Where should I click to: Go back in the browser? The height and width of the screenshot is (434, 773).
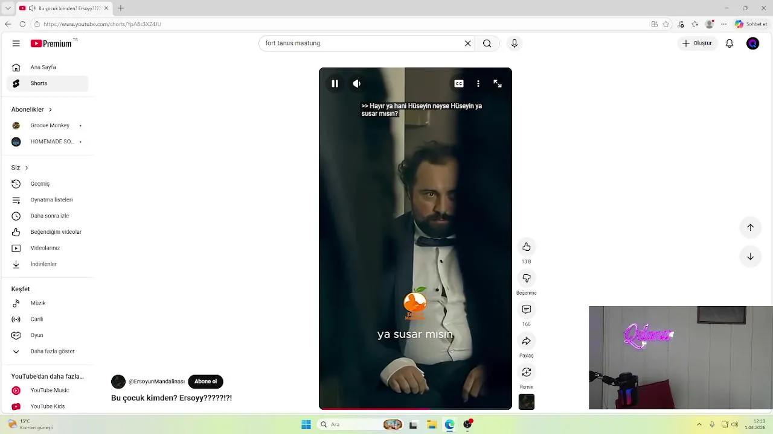click(8, 24)
